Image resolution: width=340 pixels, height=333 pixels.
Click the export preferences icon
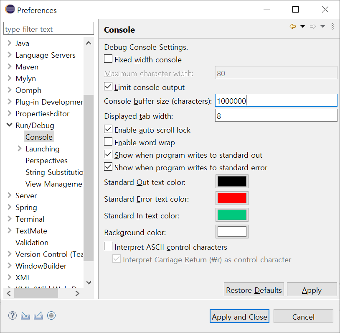[38, 316]
